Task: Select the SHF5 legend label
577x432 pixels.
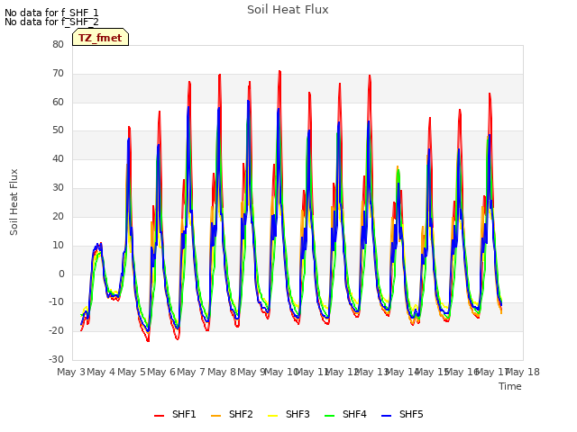Action: coord(411,414)
